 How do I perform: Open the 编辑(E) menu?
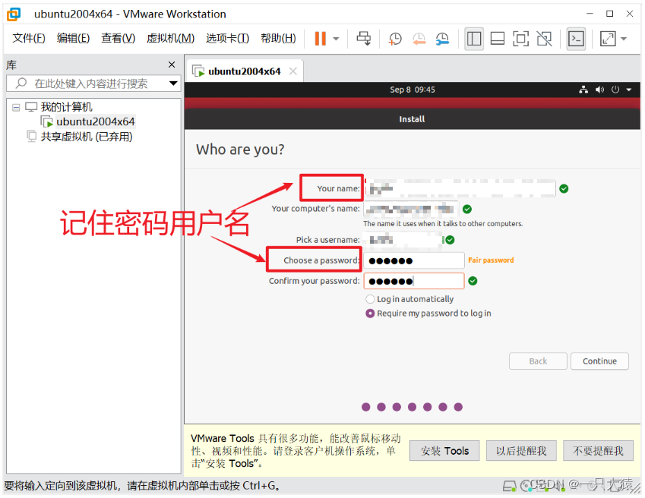click(73, 38)
